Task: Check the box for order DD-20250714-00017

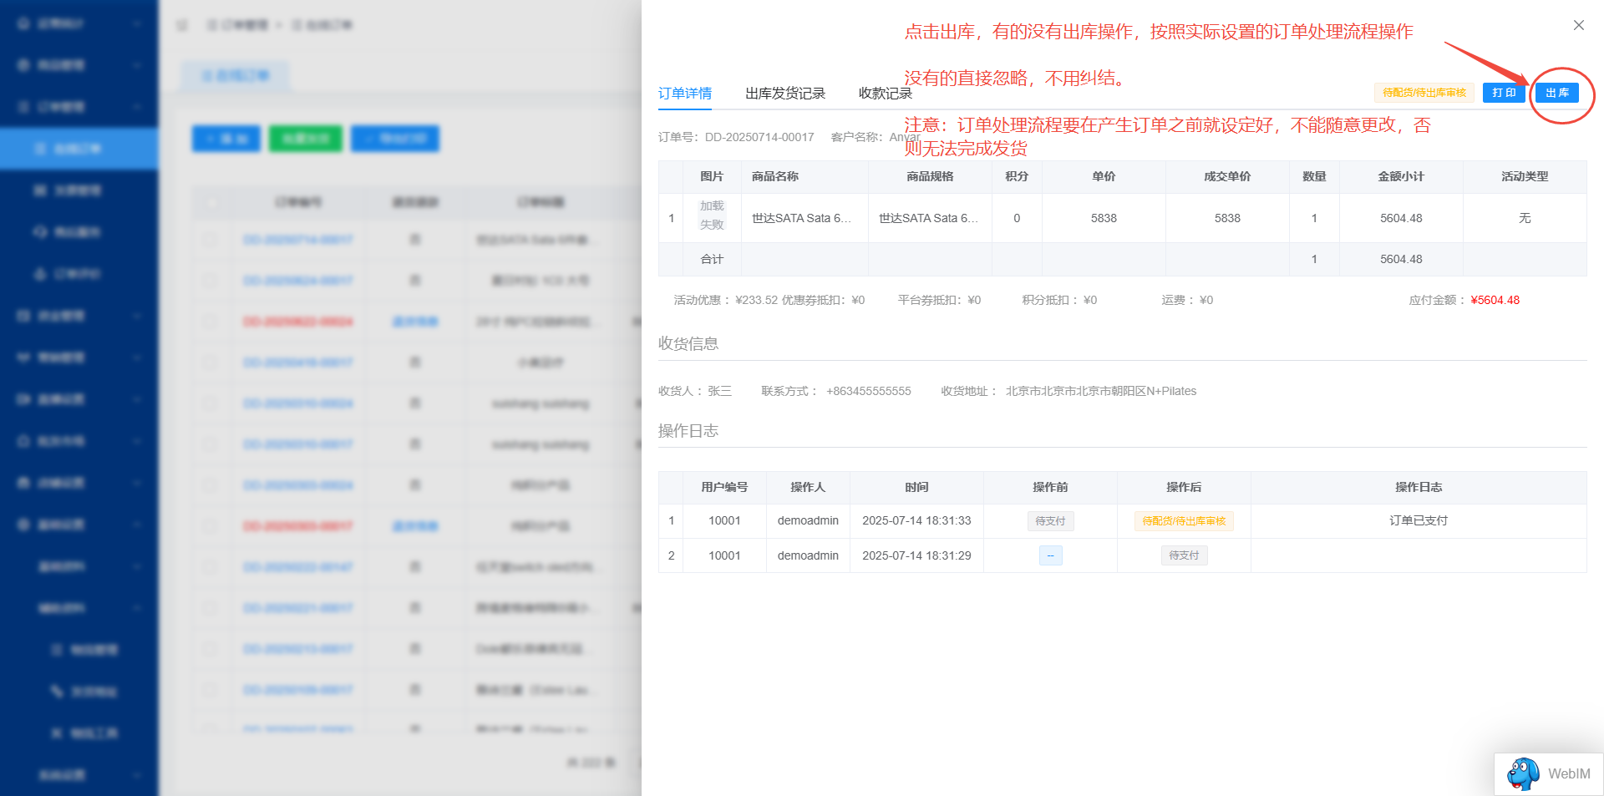Action: (211, 240)
